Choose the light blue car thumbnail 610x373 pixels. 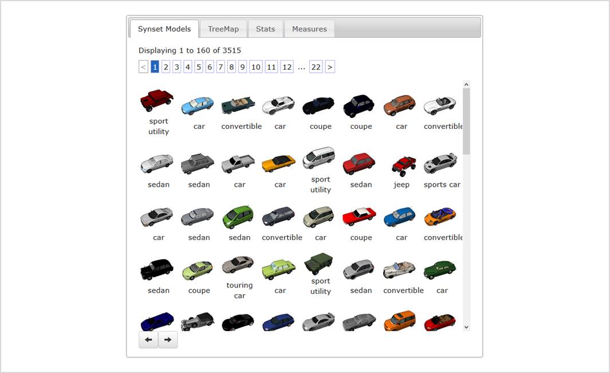point(198,105)
